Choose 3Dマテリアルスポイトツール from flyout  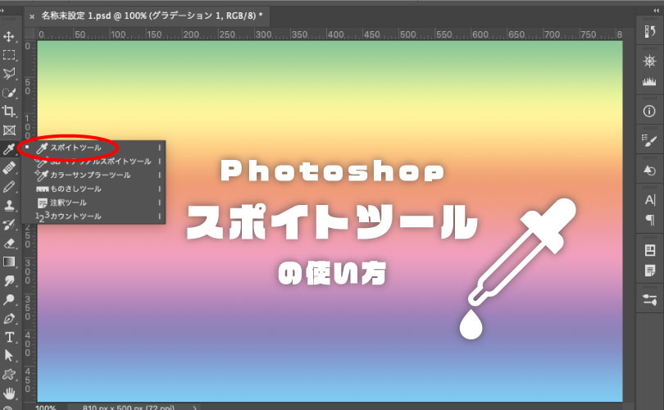(93, 162)
